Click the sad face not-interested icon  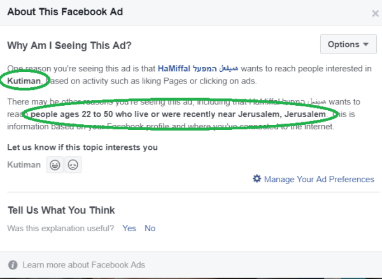(x=73, y=166)
